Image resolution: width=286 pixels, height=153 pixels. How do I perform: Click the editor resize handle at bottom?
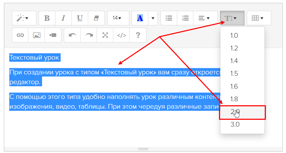click(x=143, y=149)
